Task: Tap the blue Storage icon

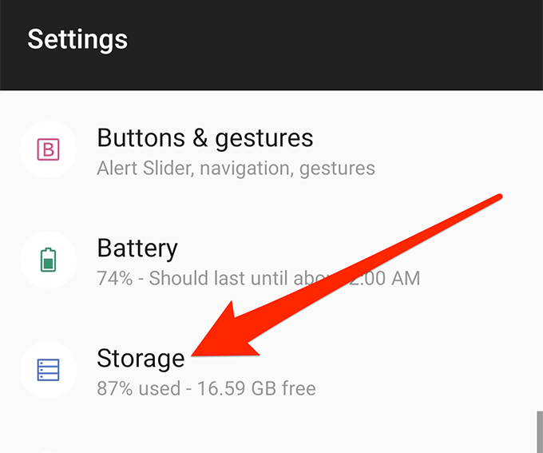Action: click(x=48, y=369)
